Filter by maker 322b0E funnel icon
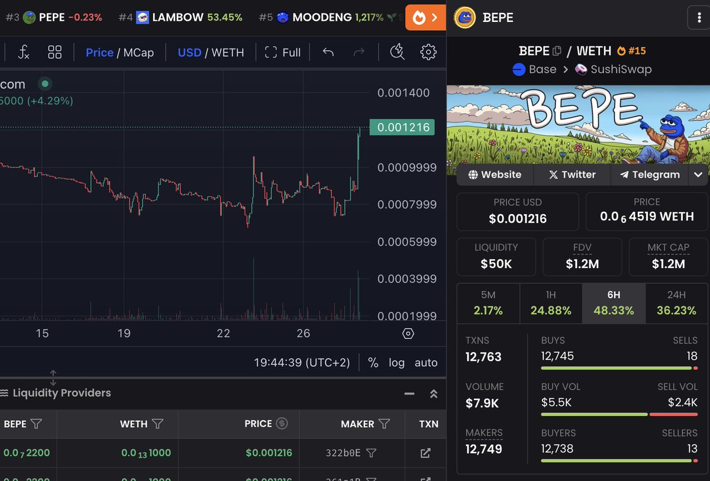This screenshot has height=481, width=710. (x=371, y=453)
